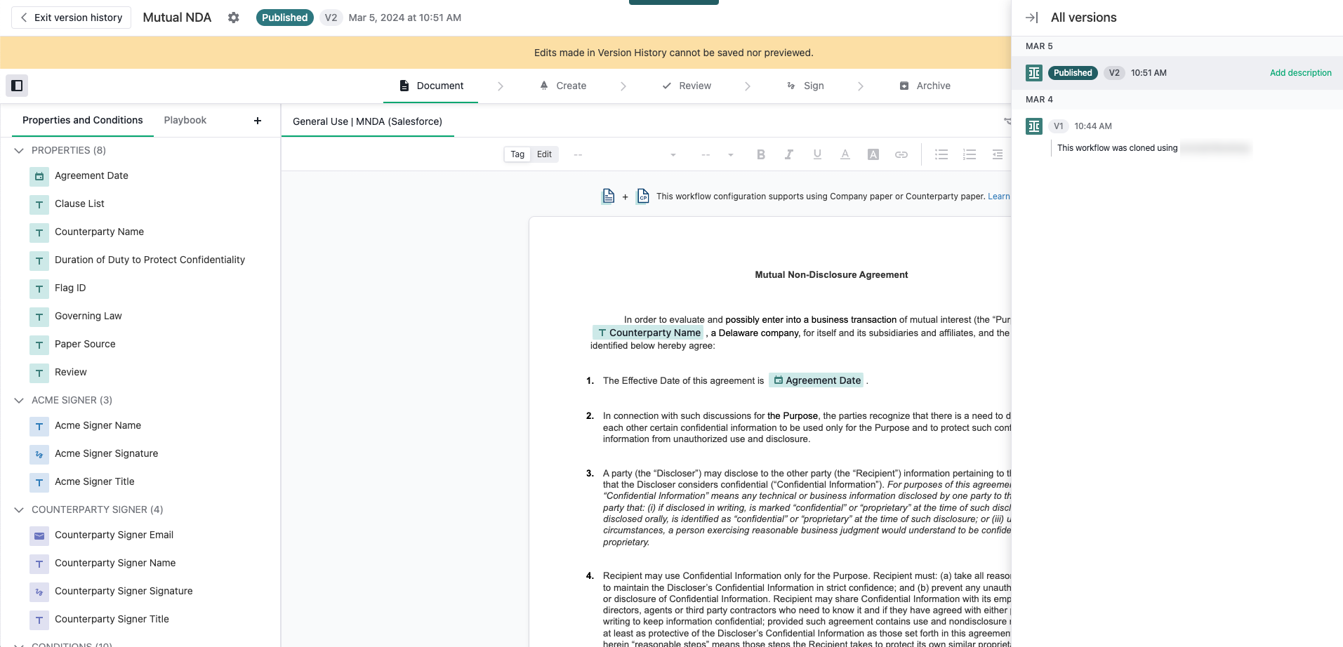
Task: Open the paragraph style dropdown
Action: 624,154
